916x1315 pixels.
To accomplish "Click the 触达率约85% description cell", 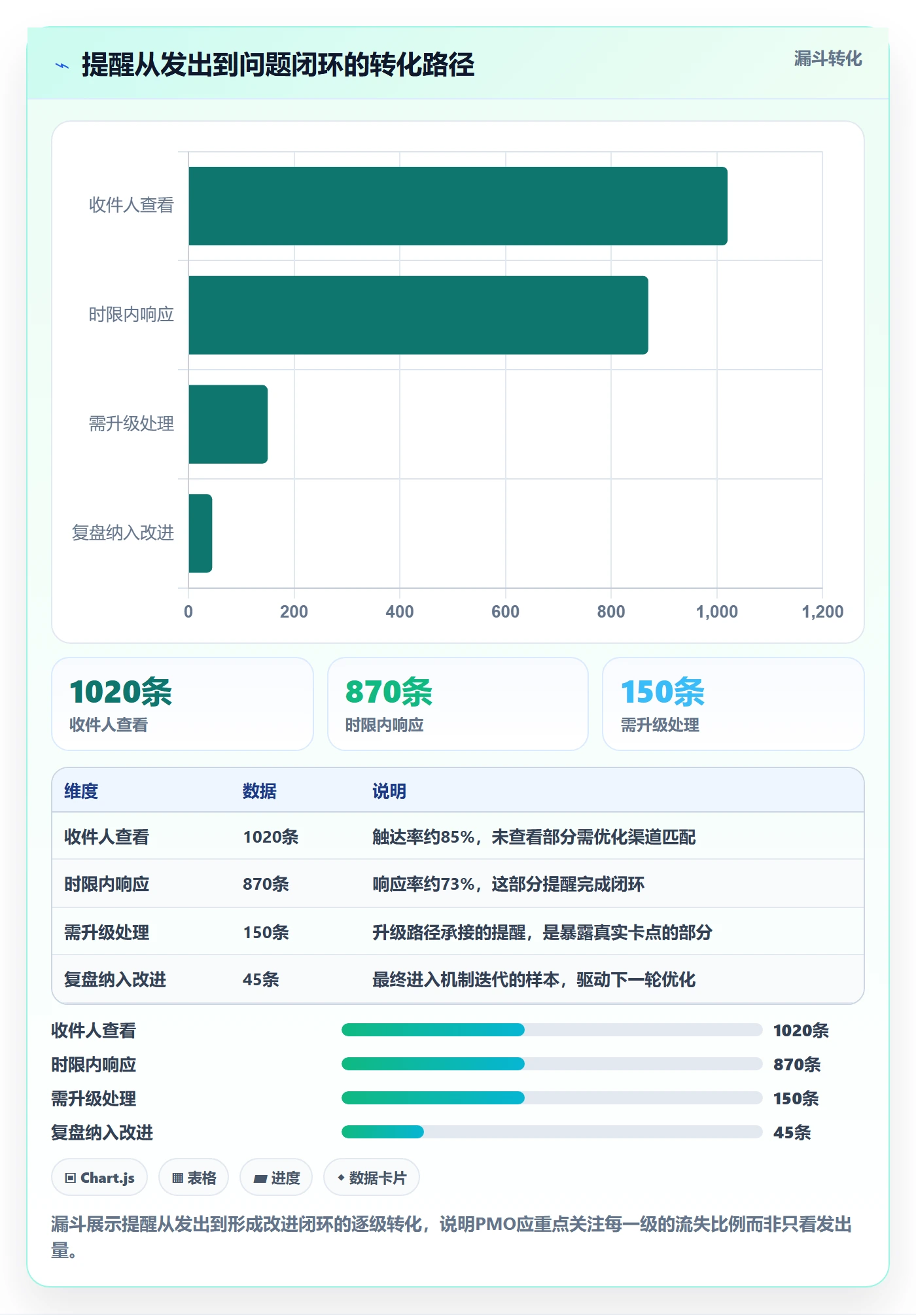I will pos(534,837).
